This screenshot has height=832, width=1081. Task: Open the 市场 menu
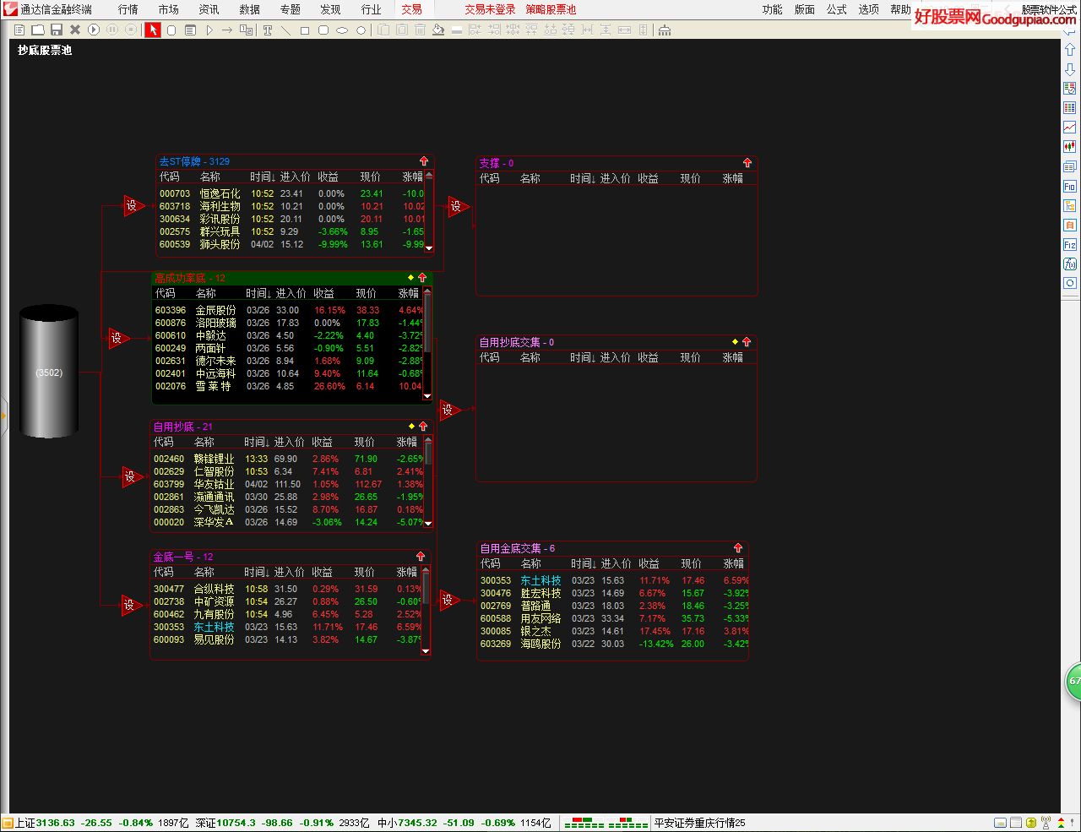point(168,9)
